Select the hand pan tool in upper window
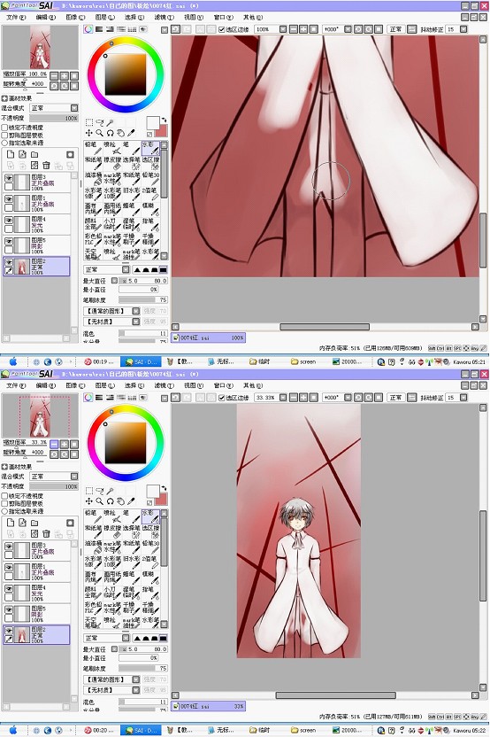Screen dimensions: 490x737 click(120, 133)
